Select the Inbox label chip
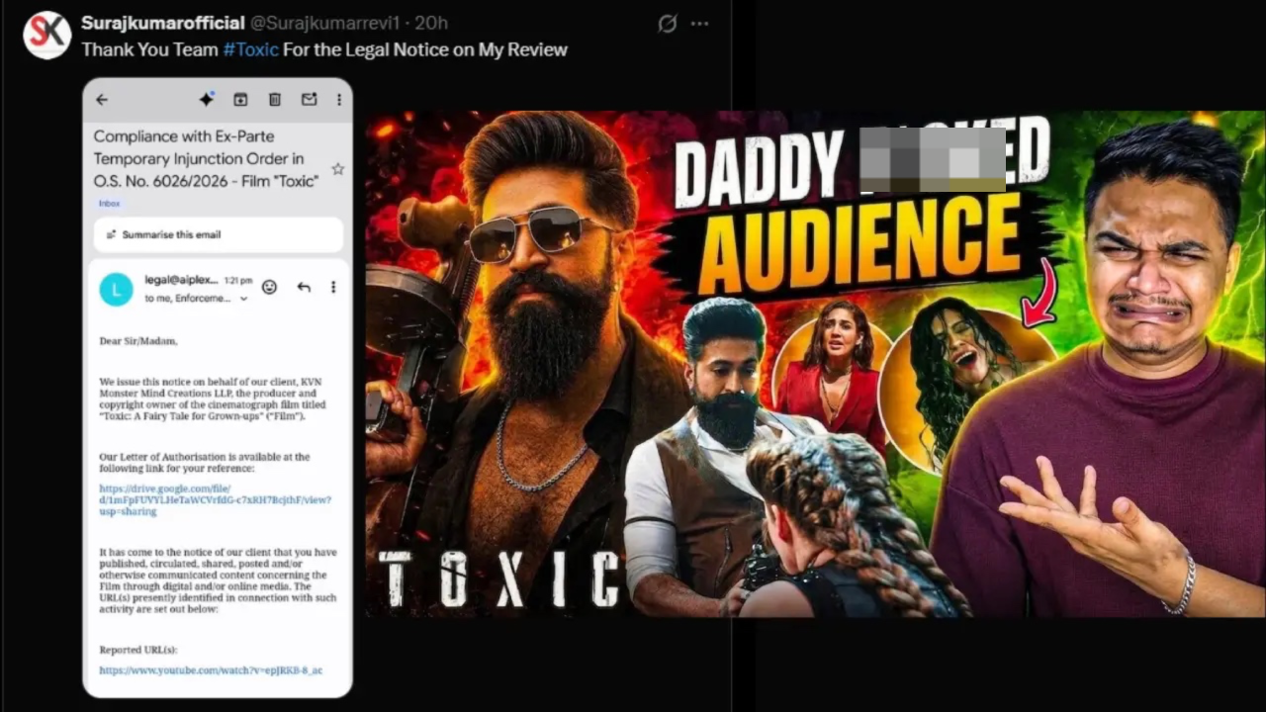 pos(109,204)
